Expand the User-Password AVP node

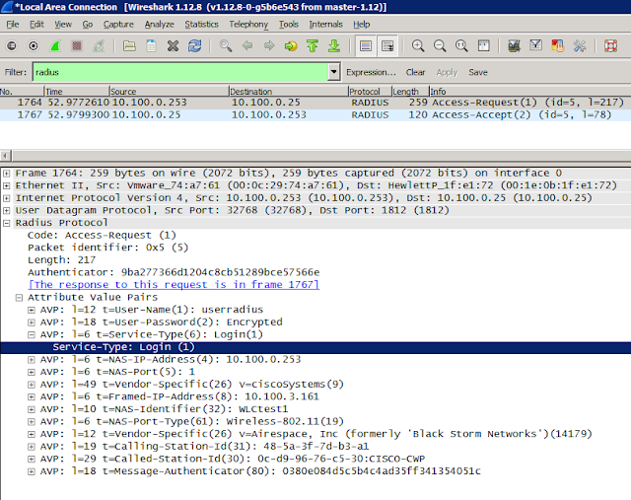click(32, 322)
